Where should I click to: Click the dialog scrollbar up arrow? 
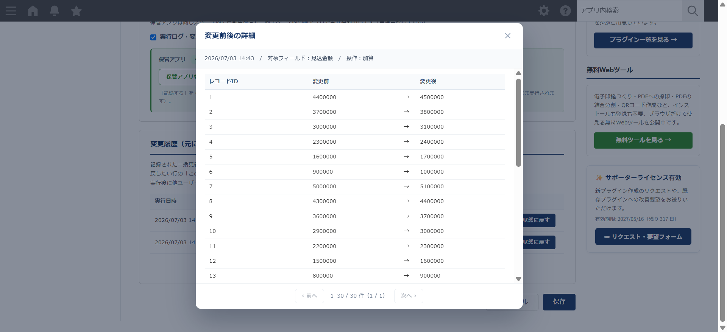click(x=518, y=73)
